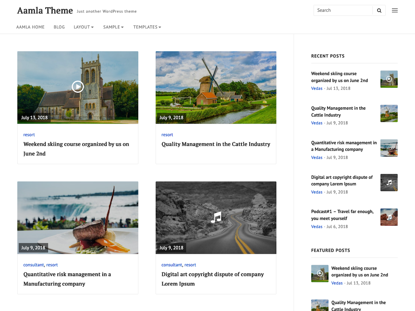Click the search magnifier icon button

379,10
